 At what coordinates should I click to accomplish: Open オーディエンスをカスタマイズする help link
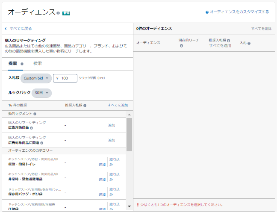[x=239, y=12]
